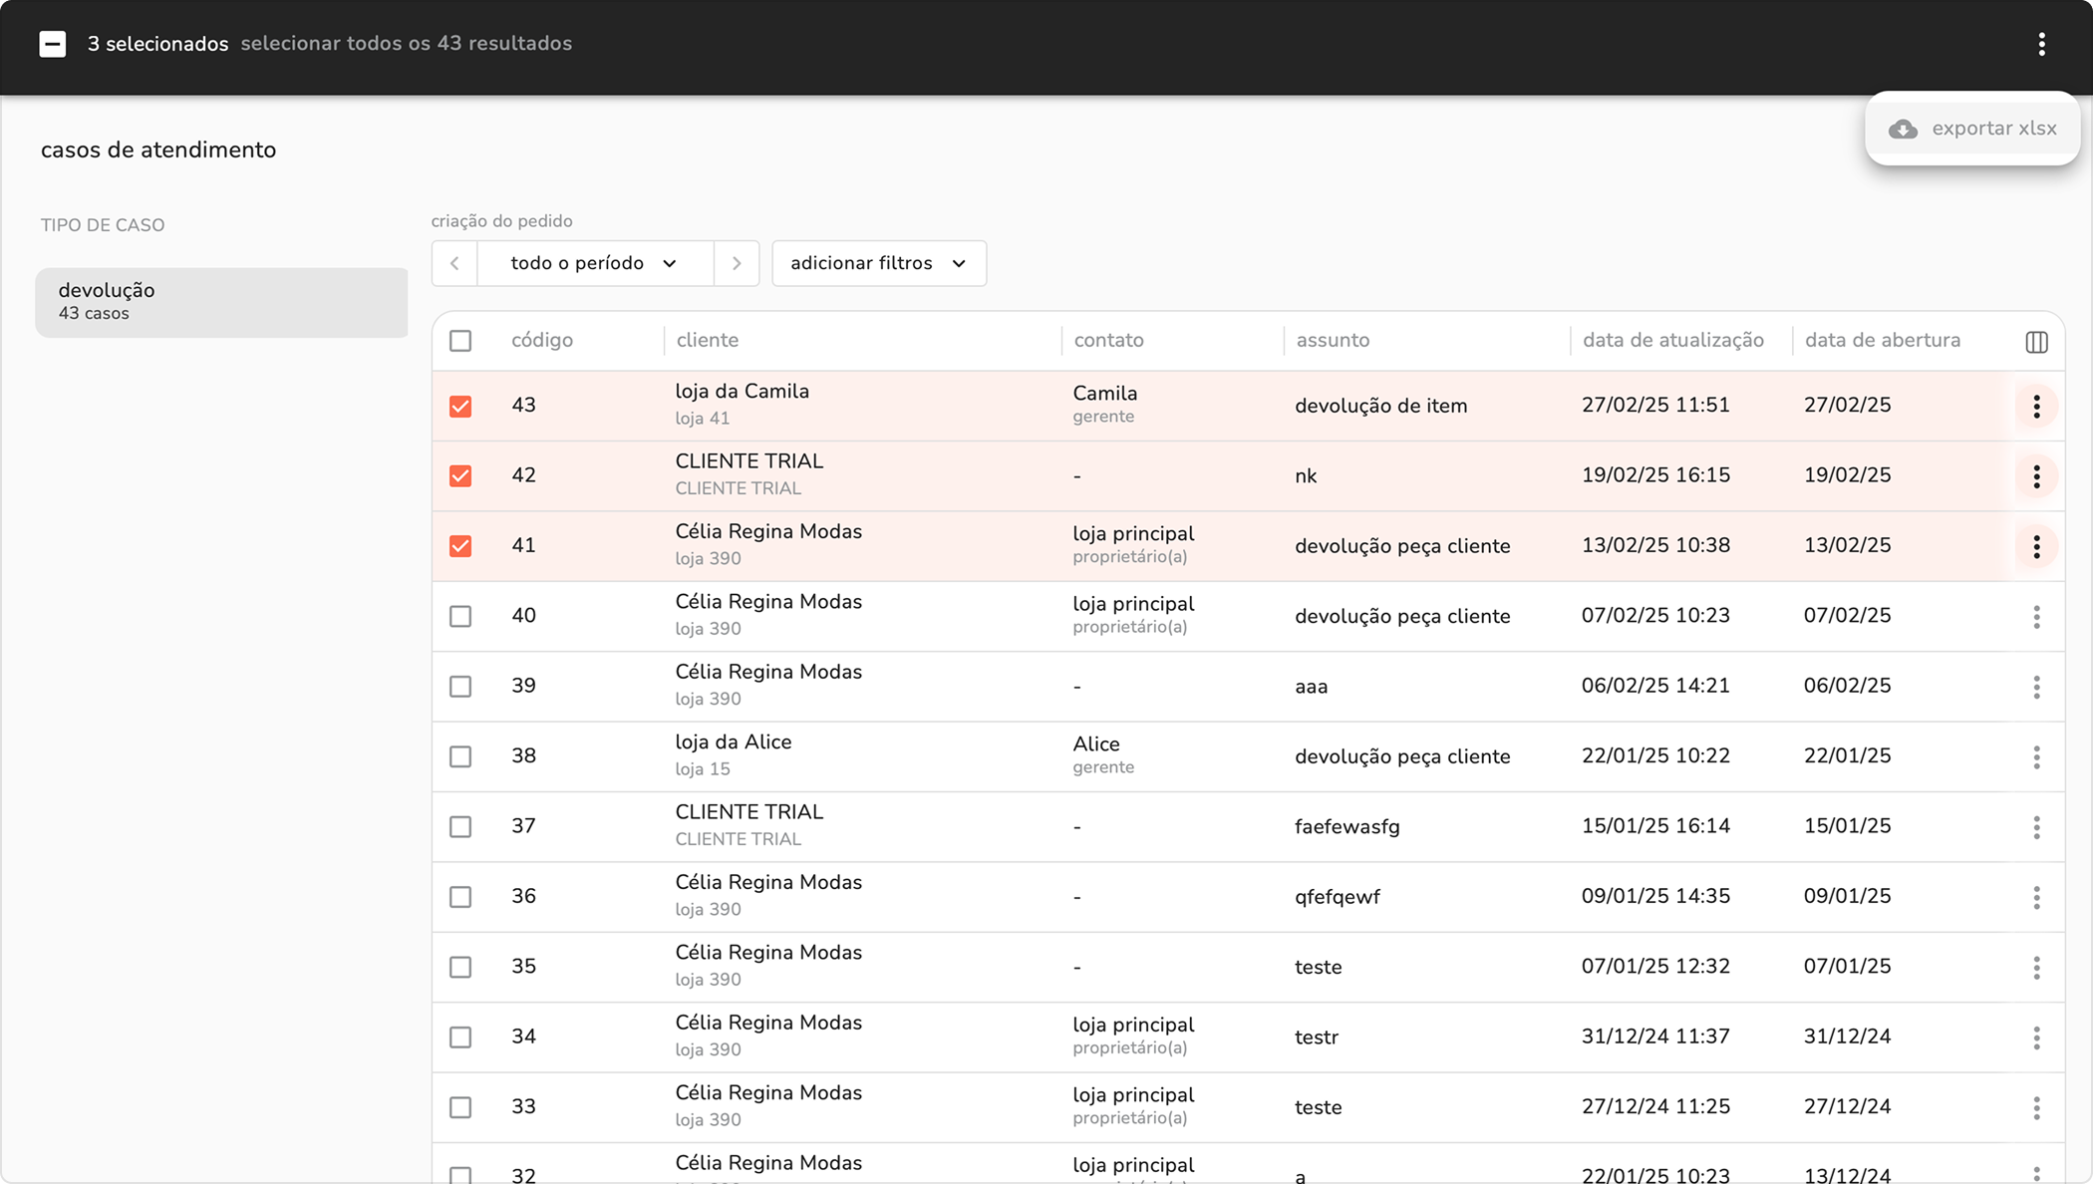2093x1184 pixels.
Task: Check the box for case 39
Action: 460,687
